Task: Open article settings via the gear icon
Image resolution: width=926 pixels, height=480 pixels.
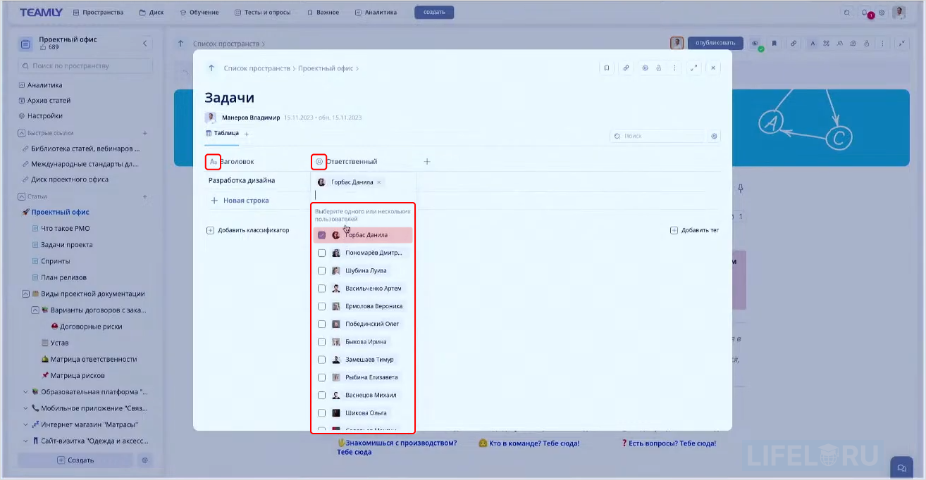Action: pyautogui.click(x=645, y=68)
